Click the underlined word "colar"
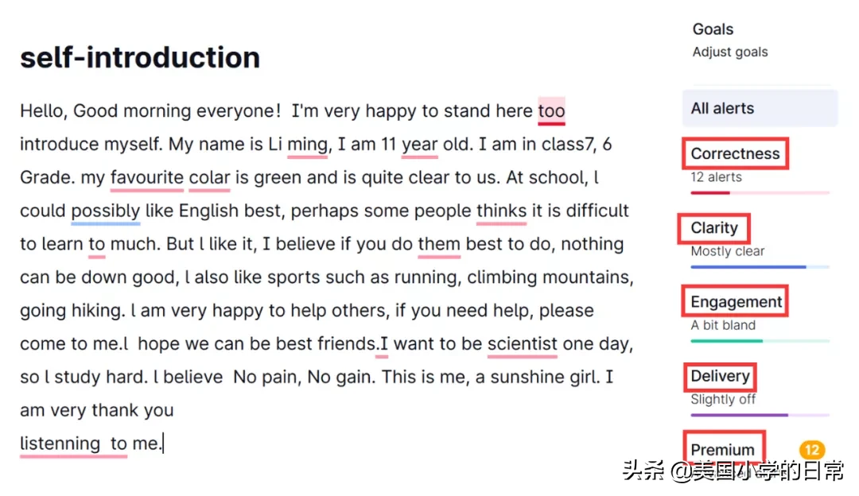The width and height of the screenshot is (859, 496). tap(209, 178)
